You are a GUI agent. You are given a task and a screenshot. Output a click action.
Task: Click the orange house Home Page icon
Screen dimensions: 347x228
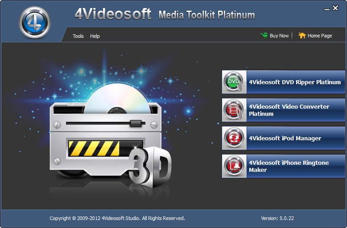point(302,35)
